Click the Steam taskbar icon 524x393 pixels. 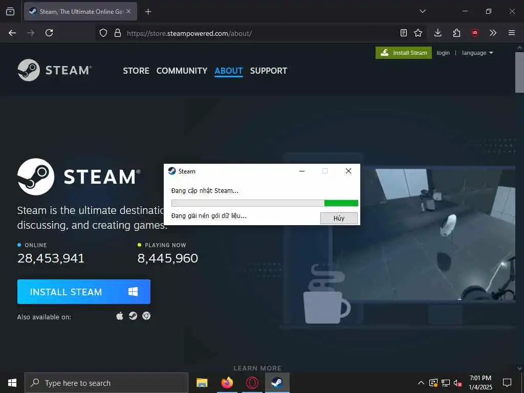(x=277, y=383)
